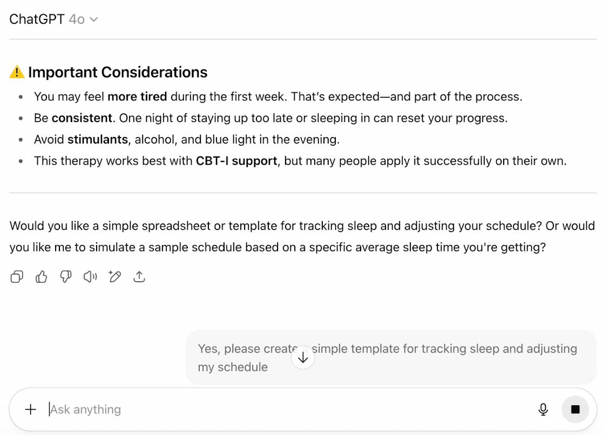Viewport: 602px width, 435px height.
Task: Open attachment options with the plus icon
Action: click(31, 409)
